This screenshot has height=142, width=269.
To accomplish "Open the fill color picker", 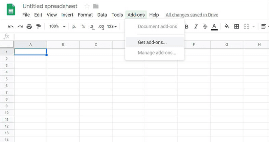I will [227, 26].
